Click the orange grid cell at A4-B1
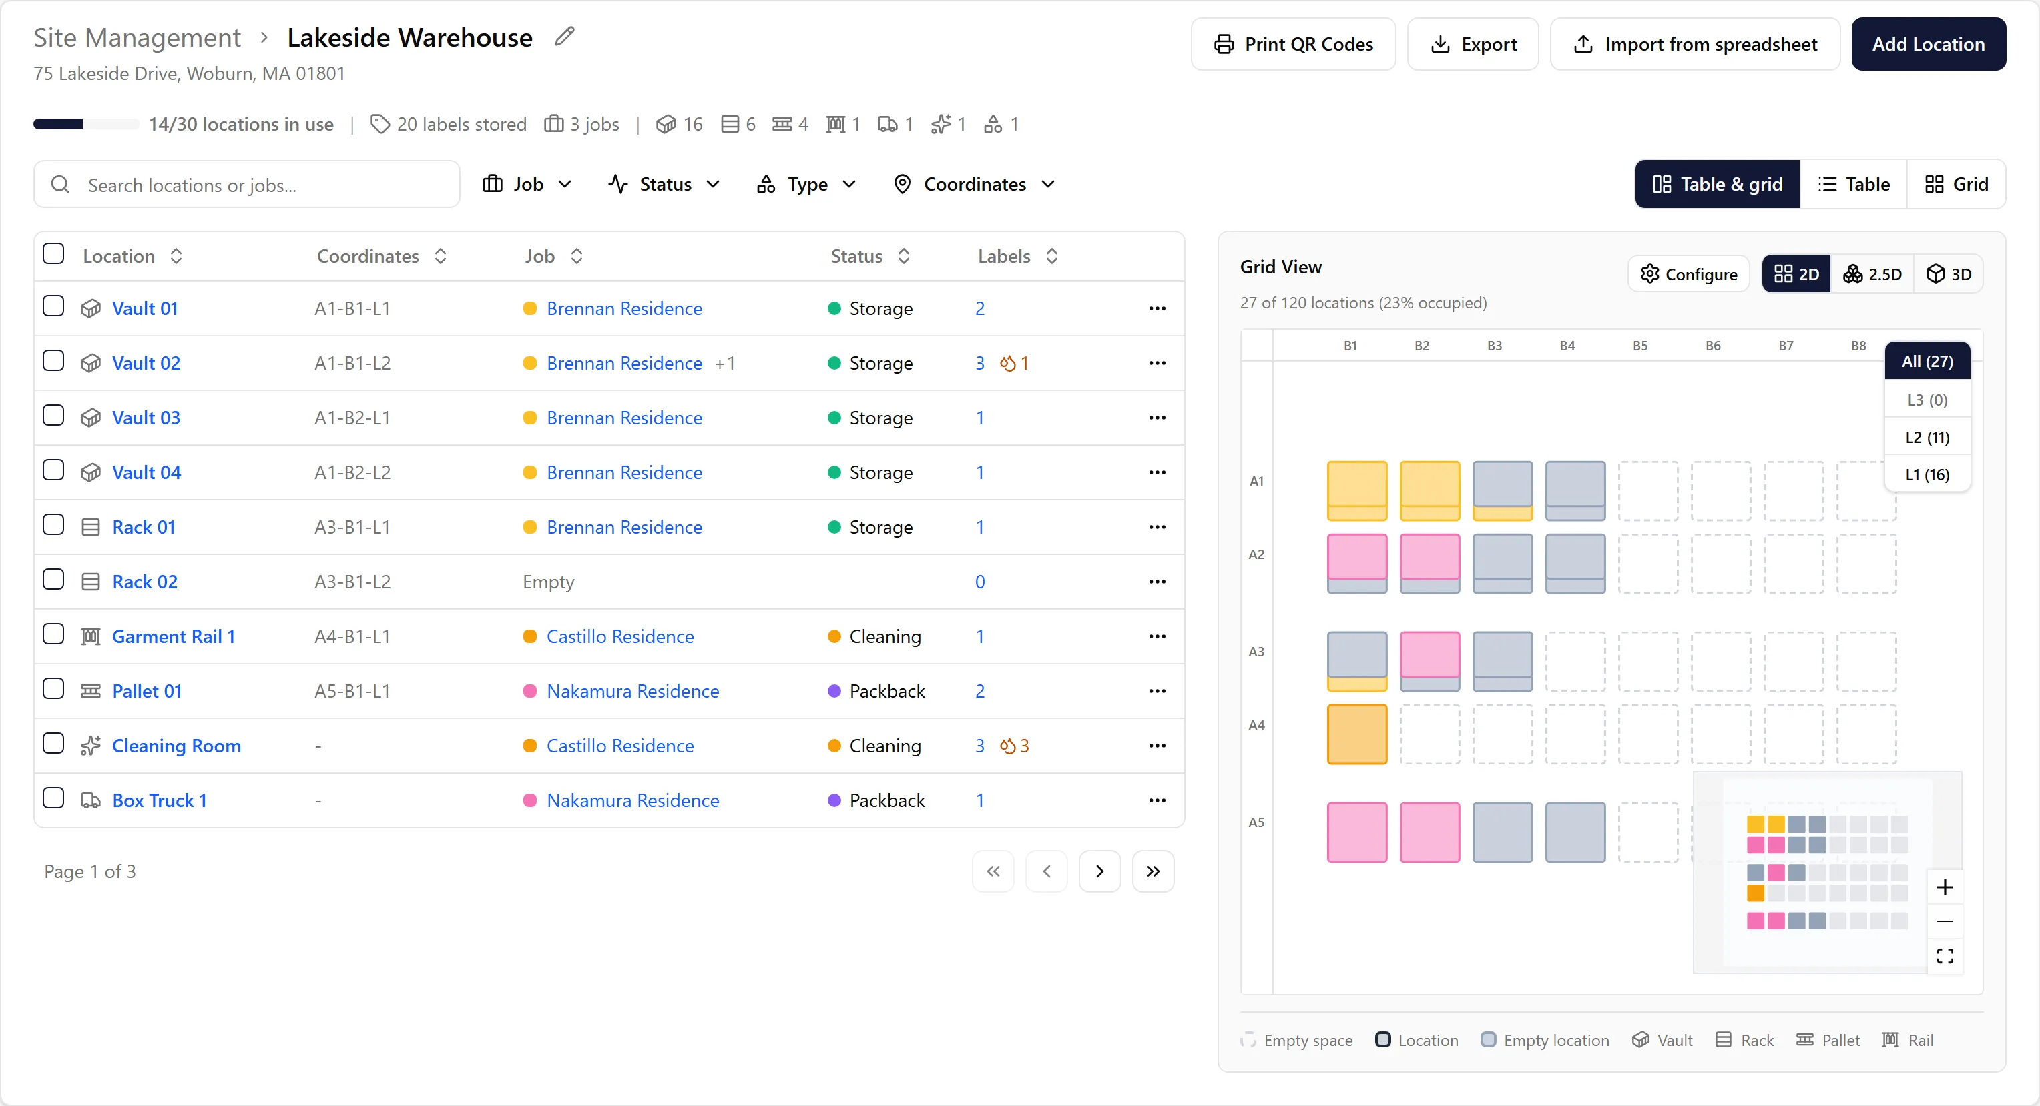The image size is (2040, 1106). pos(1356,734)
